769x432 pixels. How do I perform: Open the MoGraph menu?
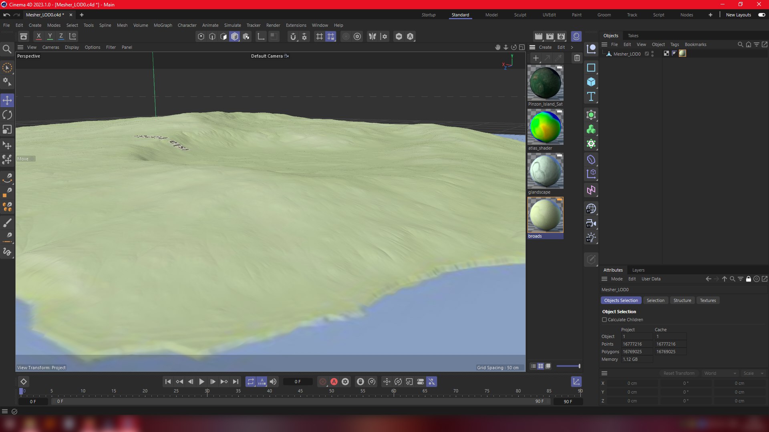[163, 25]
